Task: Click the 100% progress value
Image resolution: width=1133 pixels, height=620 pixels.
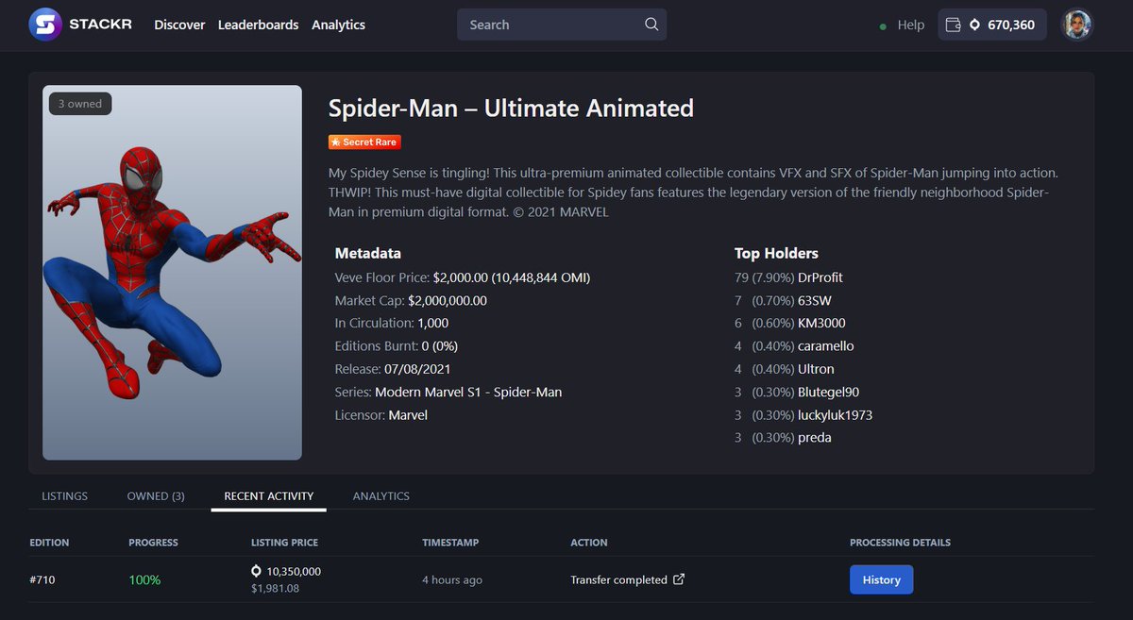Action: pyautogui.click(x=145, y=579)
